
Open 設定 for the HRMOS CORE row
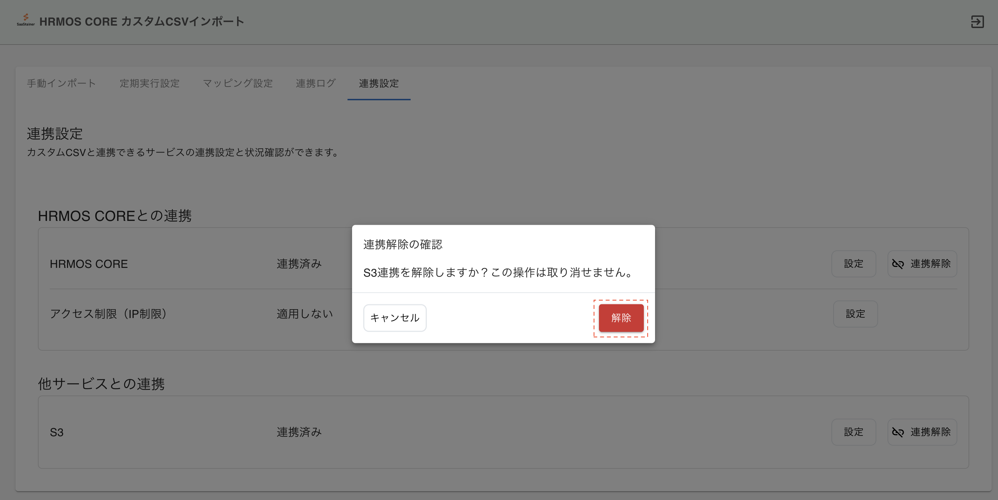pyautogui.click(x=853, y=264)
